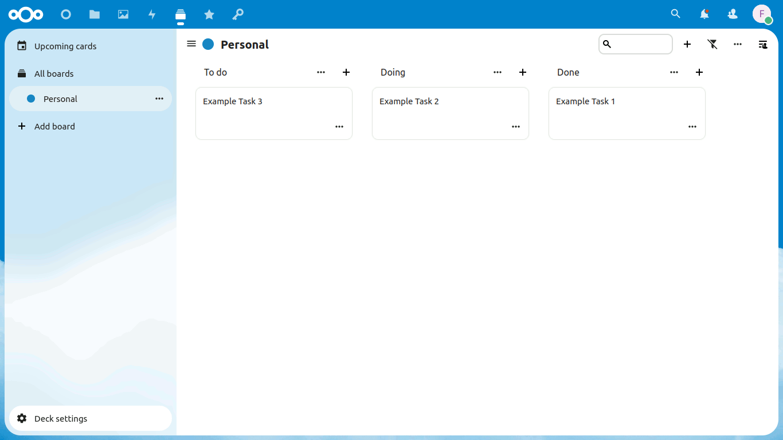The image size is (783, 440).
Task: Expand Personal board options in sidebar
Action: click(159, 99)
